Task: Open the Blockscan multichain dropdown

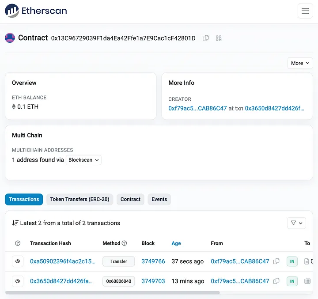Action: (83, 160)
